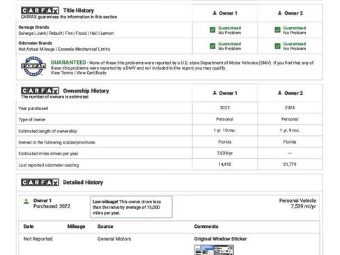
Task: Click last odometer reading 21,779
Action: [x=290, y=164]
